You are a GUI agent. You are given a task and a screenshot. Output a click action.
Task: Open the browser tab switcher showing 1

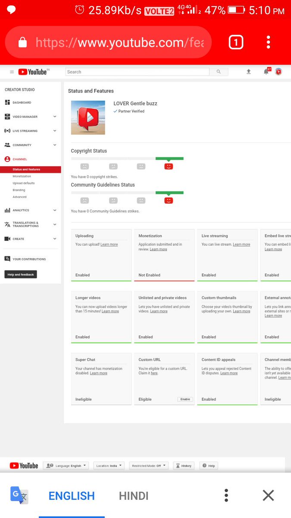(x=236, y=42)
